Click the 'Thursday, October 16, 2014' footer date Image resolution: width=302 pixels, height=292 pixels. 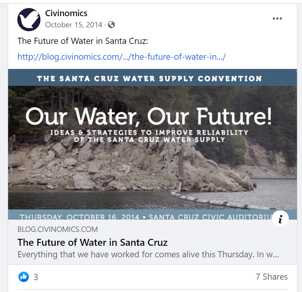(79, 216)
